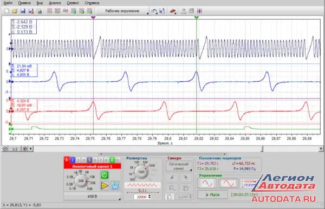
Task: Click the right scroll arrow of the time scrollbar
Action: point(321,149)
